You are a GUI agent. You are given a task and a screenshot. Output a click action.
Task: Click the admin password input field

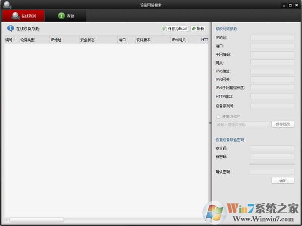(243, 124)
